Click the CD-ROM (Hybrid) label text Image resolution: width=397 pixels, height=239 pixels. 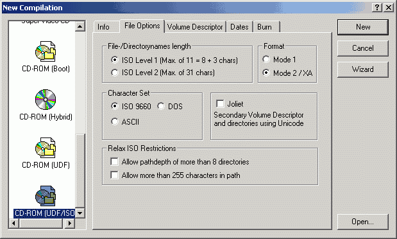pyautogui.click(x=46, y=117)
